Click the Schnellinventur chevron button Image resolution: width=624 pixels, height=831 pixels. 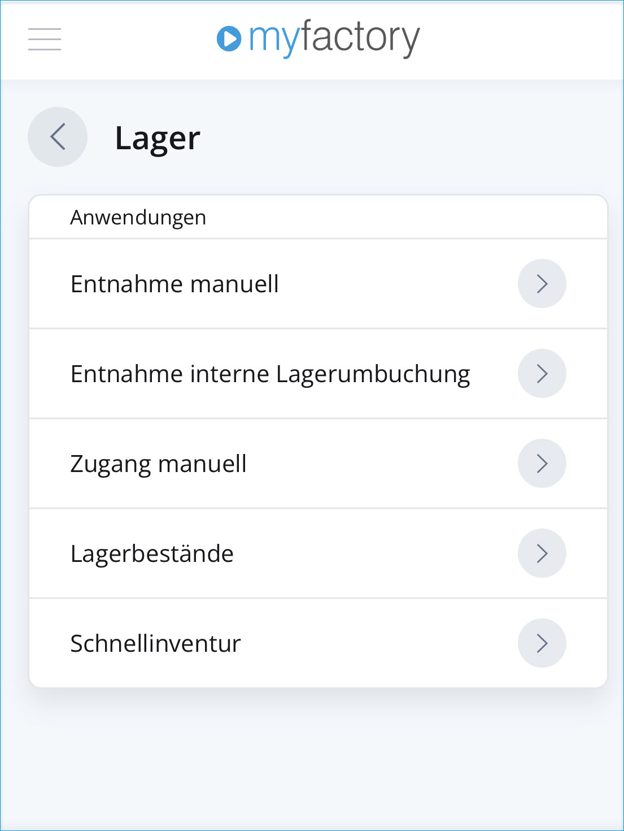click(x=542, y=643)
